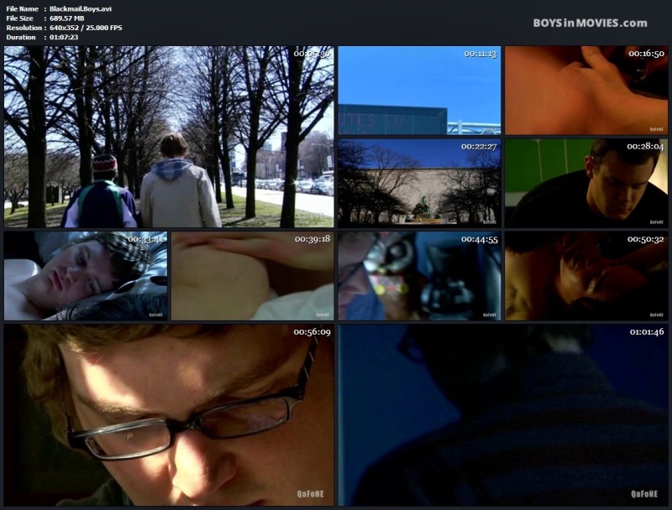Click the duration 01:07:23 value

[x=64, y=37]
